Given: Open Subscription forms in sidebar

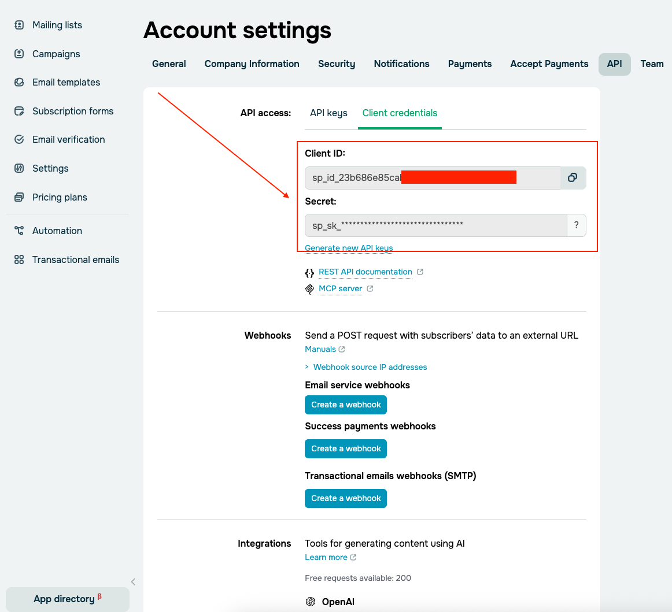Looking at the screenshot, I should (72, 111).
